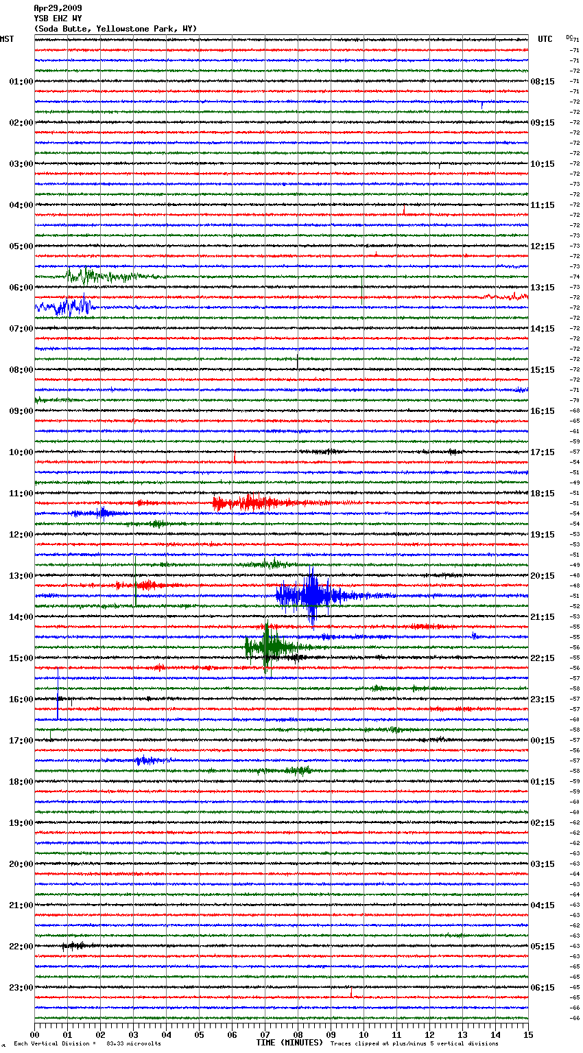Image resolution: width=583 pixels, height=1053 pixels.
Task: Click the 00:15 UTC time label
Action: point(543,741)
